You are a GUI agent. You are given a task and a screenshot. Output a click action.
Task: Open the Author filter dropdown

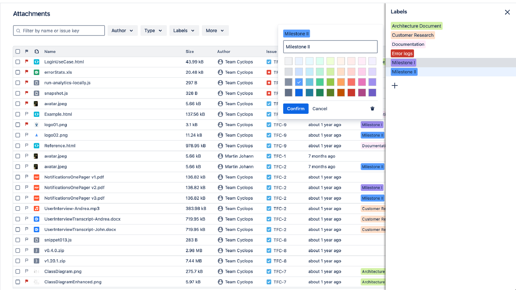[x=122, y=30]
